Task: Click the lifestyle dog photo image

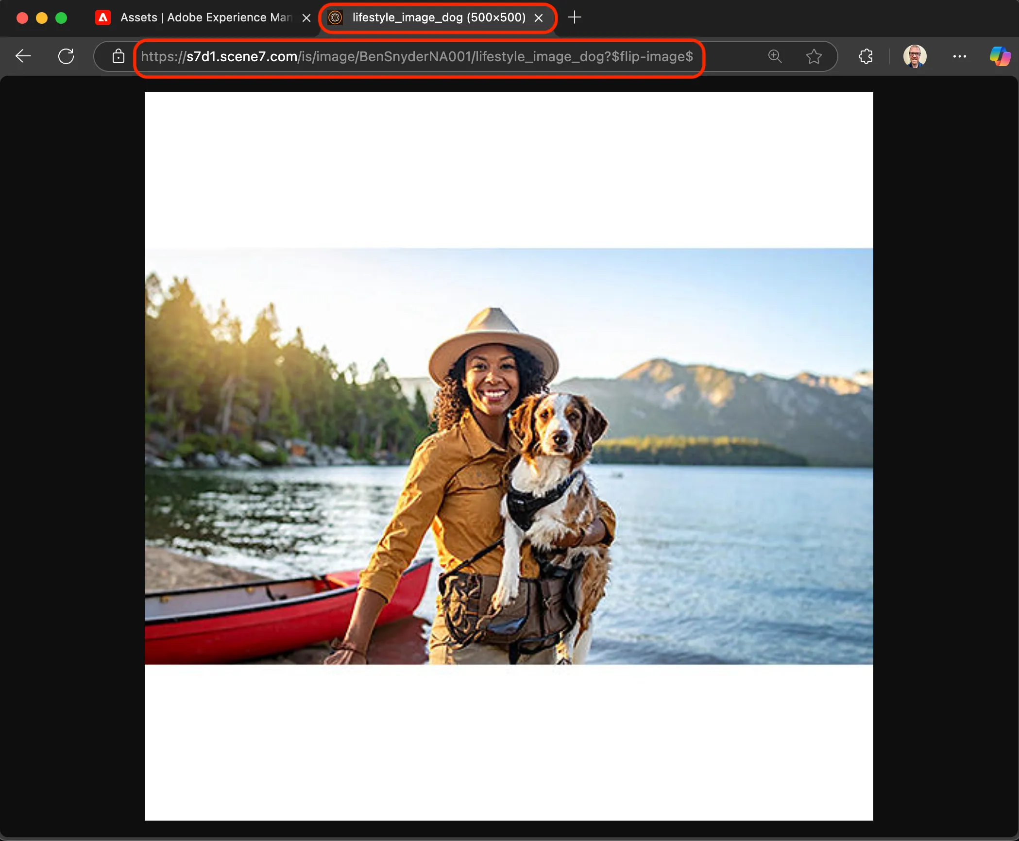Action: 509,456
